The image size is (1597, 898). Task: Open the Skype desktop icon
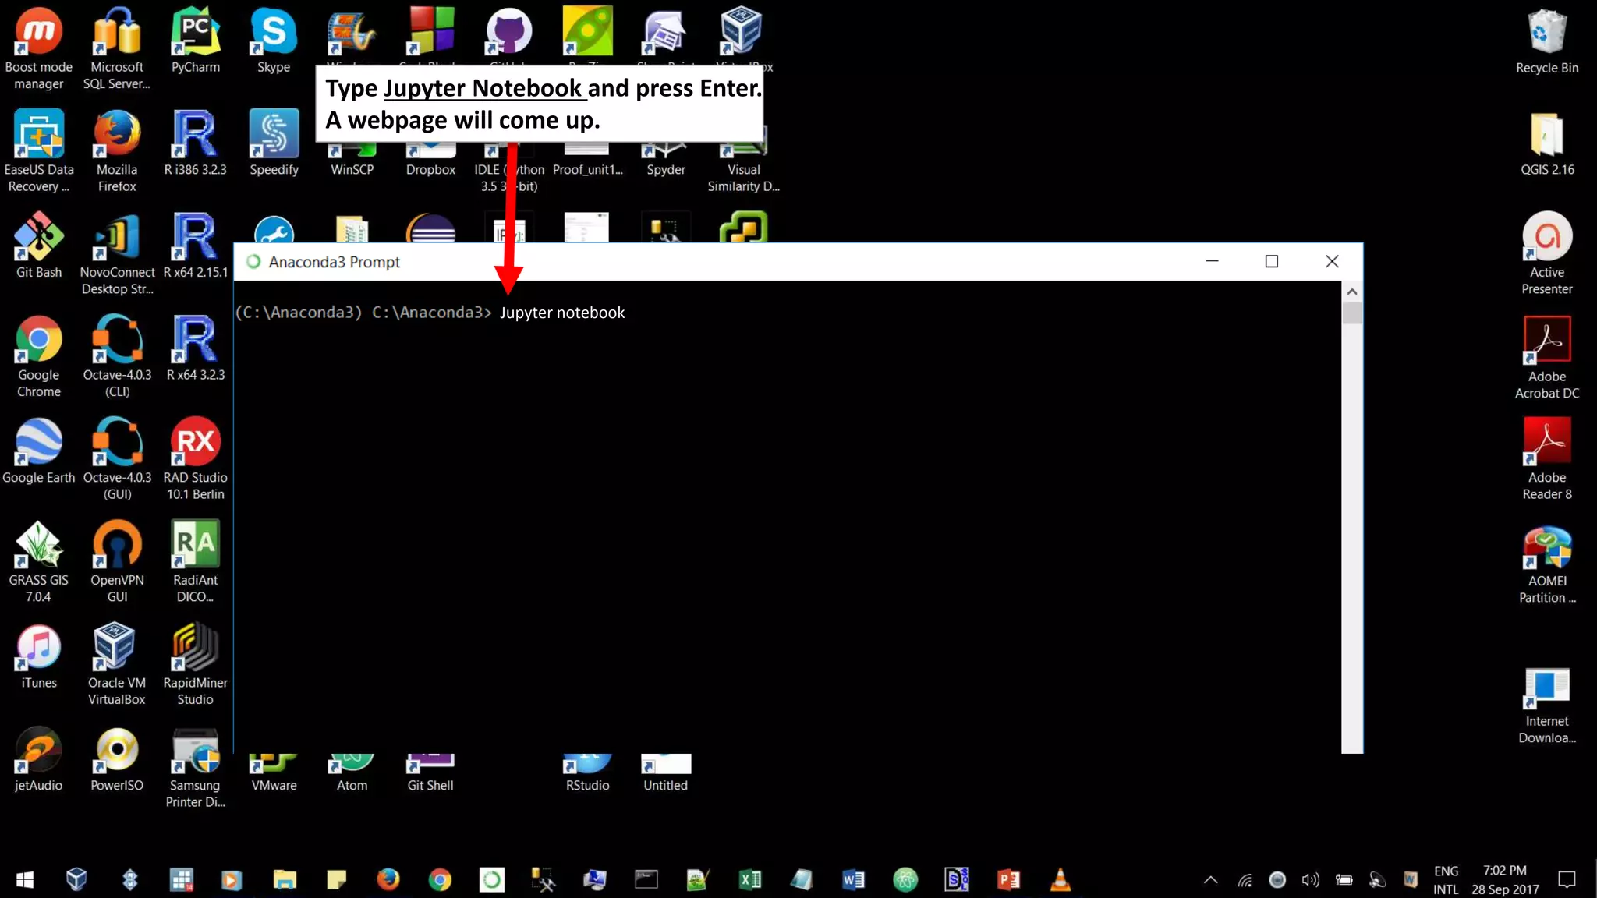274,33
